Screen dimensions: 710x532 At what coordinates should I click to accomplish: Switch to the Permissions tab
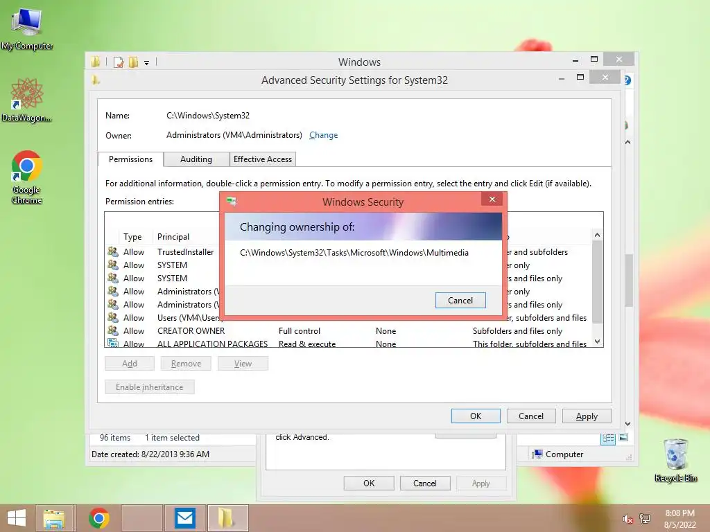(130, 159)
